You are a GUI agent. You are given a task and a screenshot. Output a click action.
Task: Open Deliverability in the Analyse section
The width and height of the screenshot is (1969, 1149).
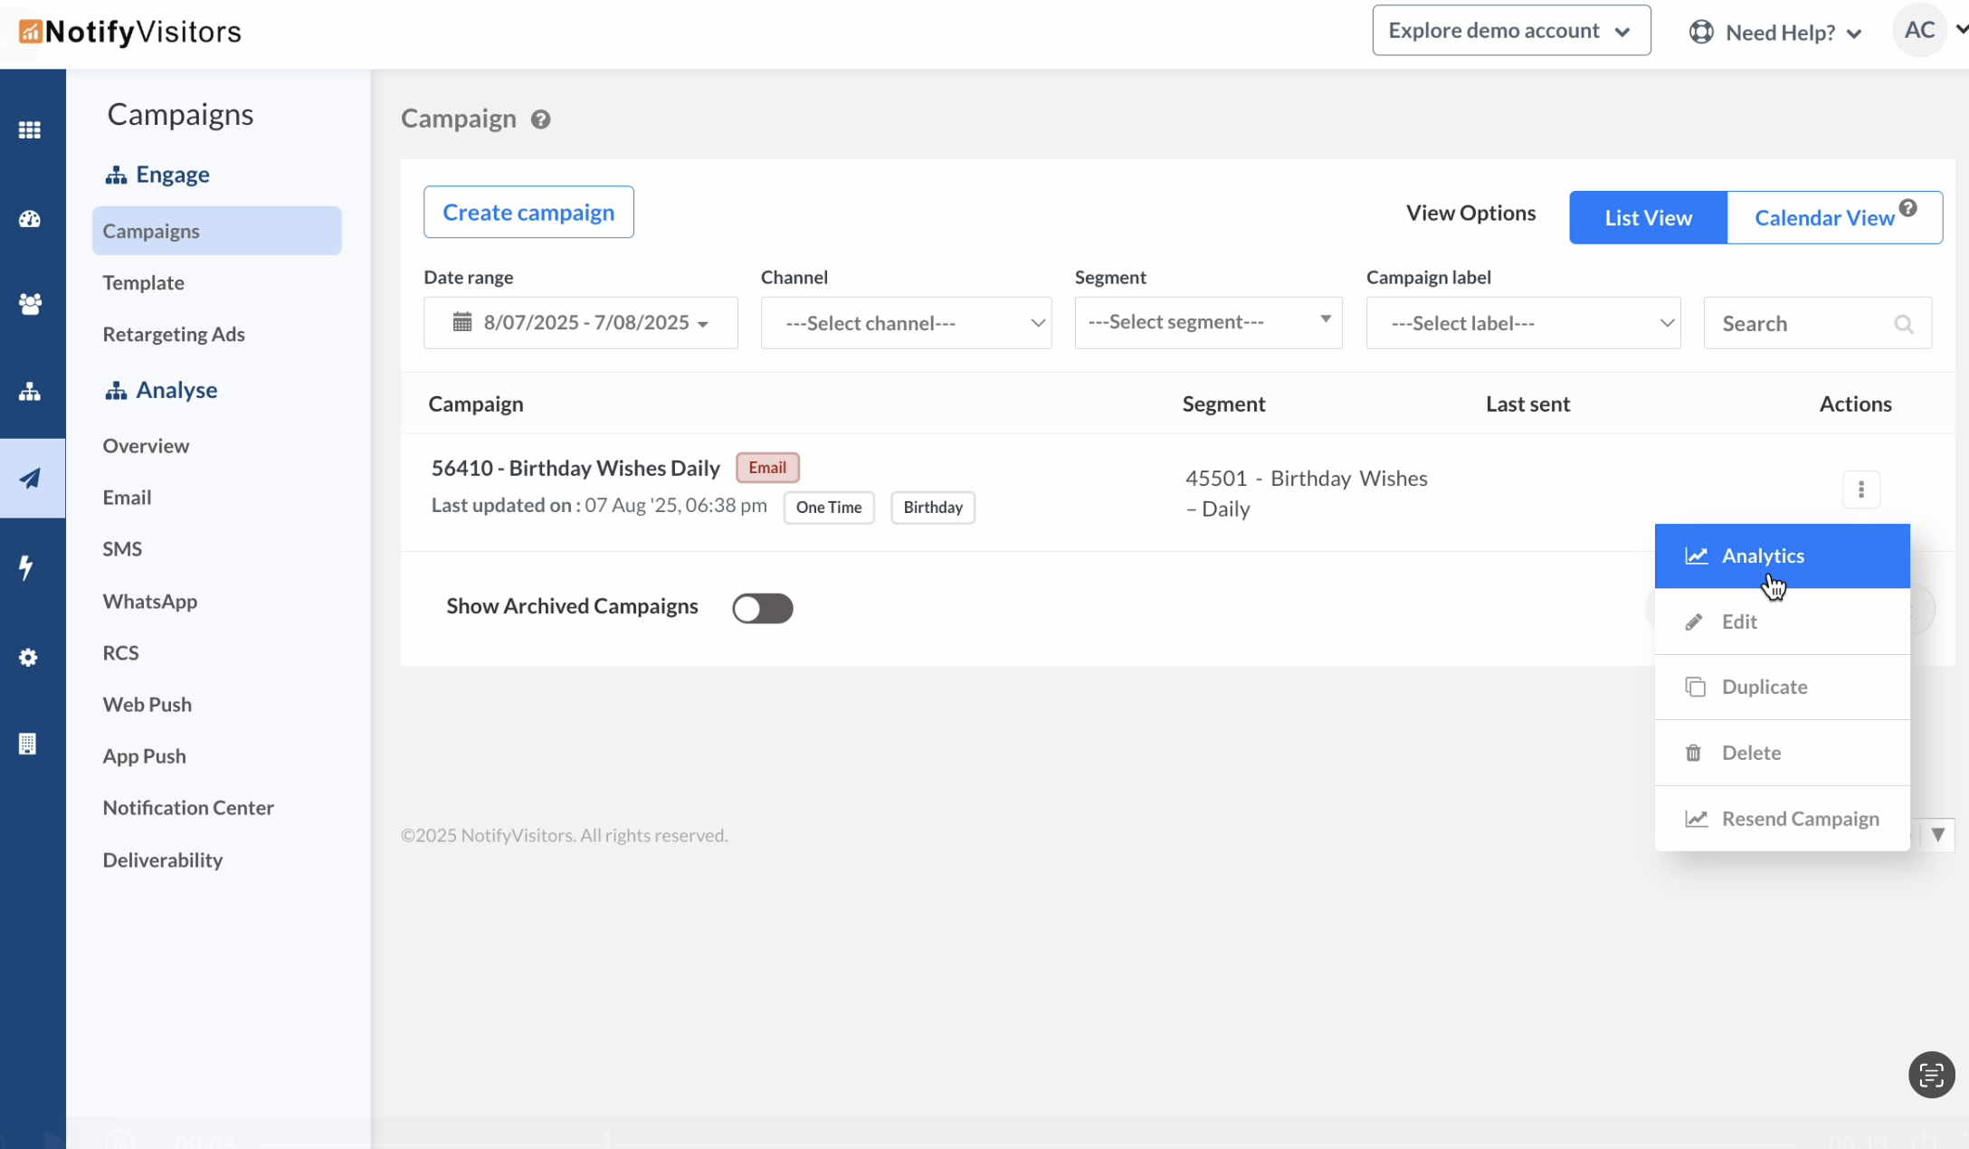pyautogui.click(x=163, y=859)
